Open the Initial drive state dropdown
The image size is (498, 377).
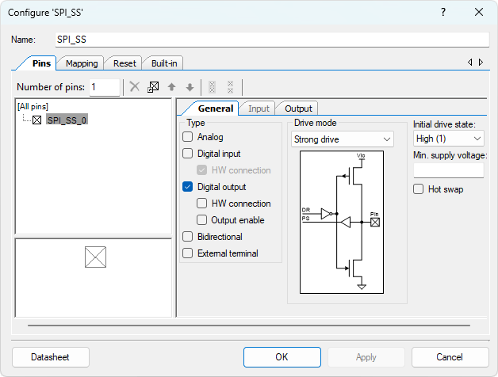(x=448, y=139)
